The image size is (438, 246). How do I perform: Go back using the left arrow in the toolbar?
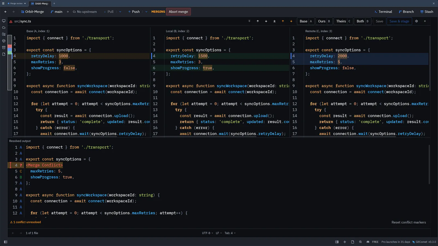click(5, 12)
